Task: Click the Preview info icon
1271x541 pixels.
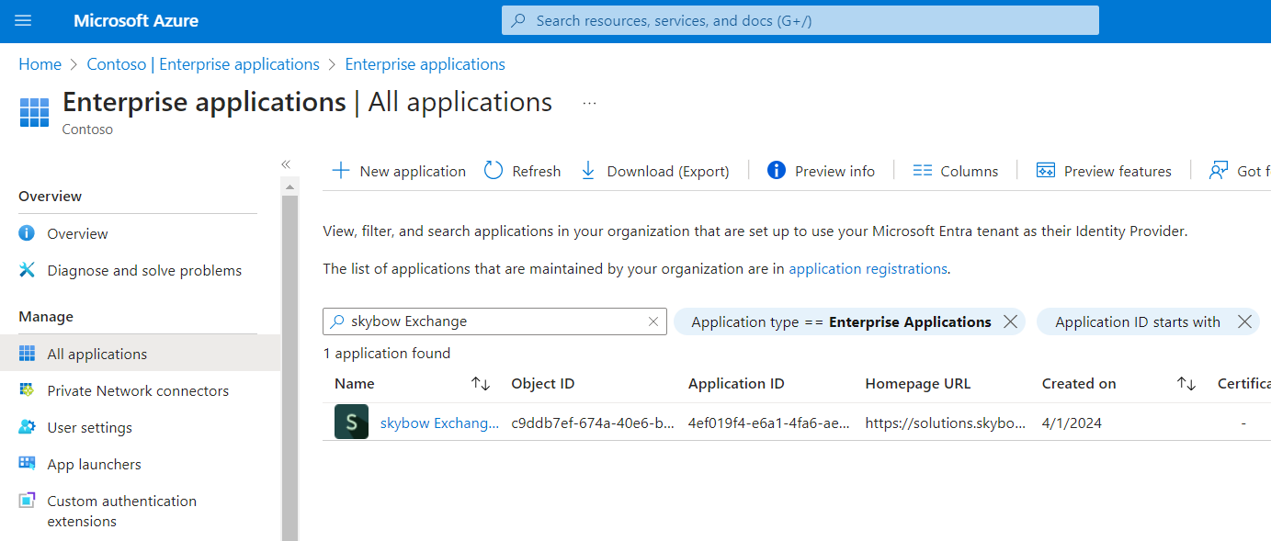Action: tap(777, 171)
